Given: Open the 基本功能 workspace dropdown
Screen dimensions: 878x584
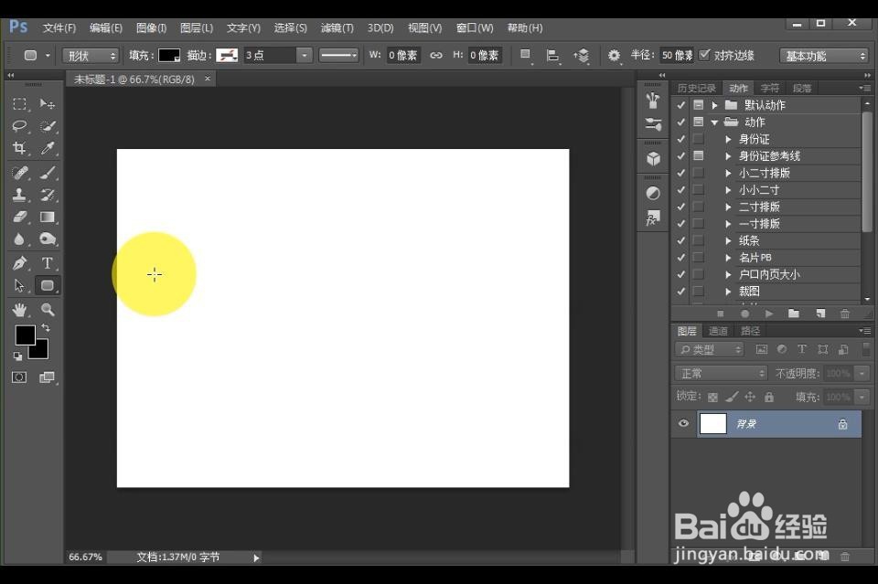Looking at the screenshot, I should click(824, 56).
